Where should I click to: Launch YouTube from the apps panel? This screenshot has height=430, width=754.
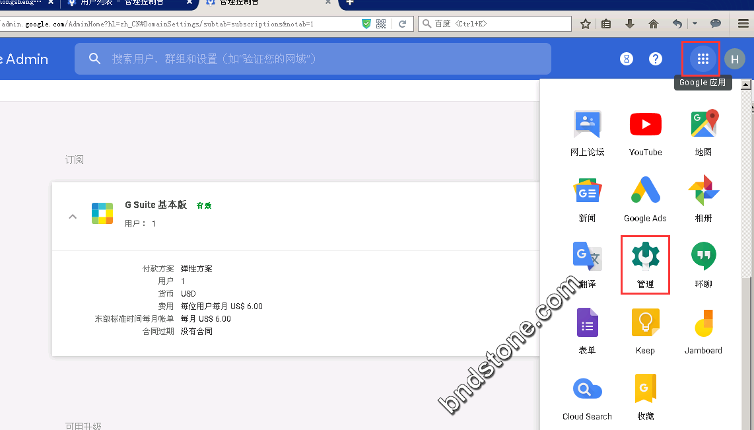[645, 133]
